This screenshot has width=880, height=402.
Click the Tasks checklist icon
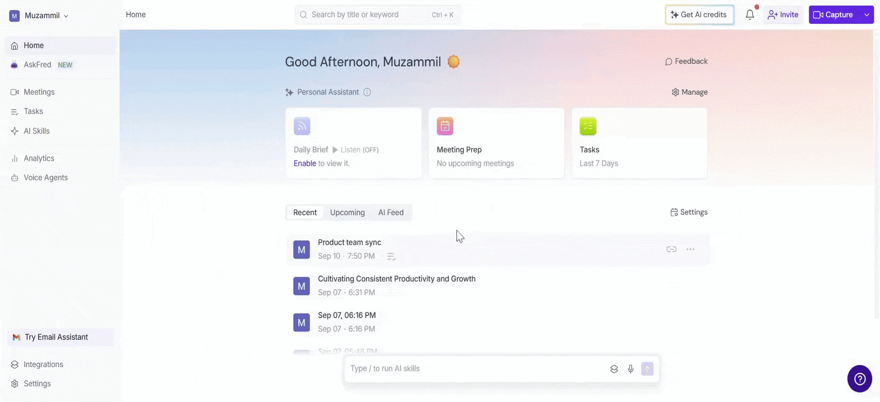[588, 126]
